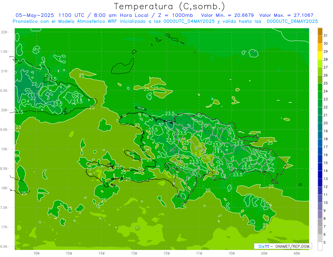Click the yellow color bar swatch between 28 and 29
Viewport: 333px width, 257px height.
click(320, 55)
